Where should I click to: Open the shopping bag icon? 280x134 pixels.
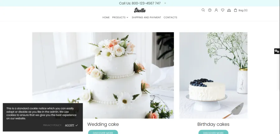click(x=236, y=10)
